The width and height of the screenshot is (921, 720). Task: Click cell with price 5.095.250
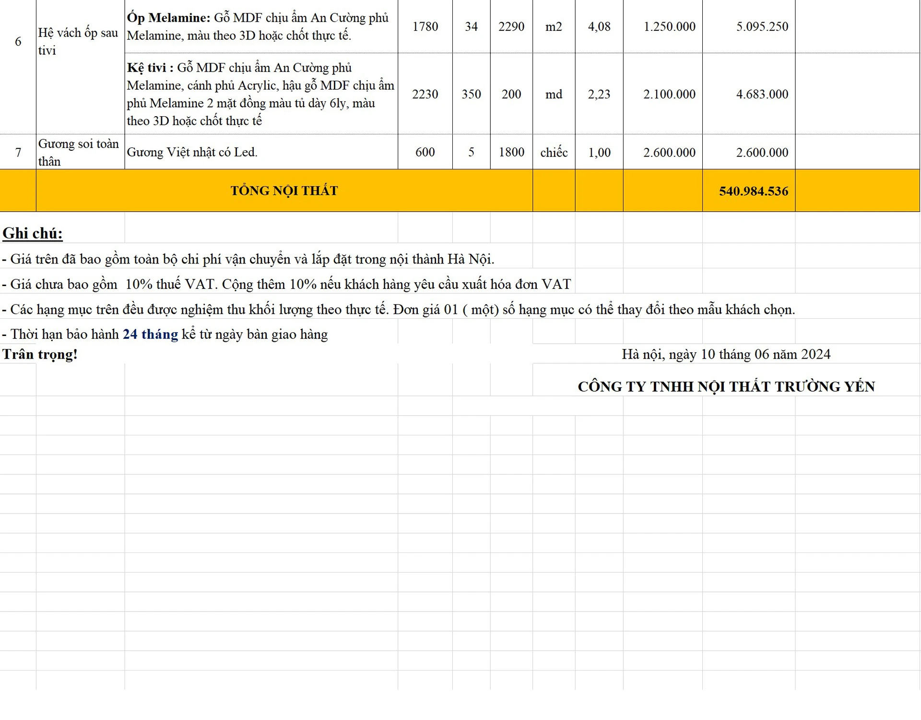coord(762,26)
